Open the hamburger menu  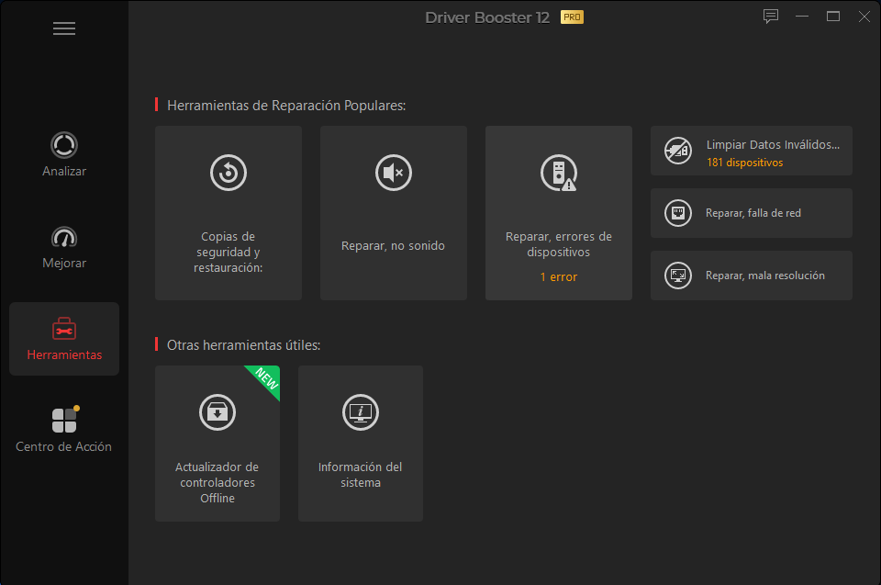[64, 28]
